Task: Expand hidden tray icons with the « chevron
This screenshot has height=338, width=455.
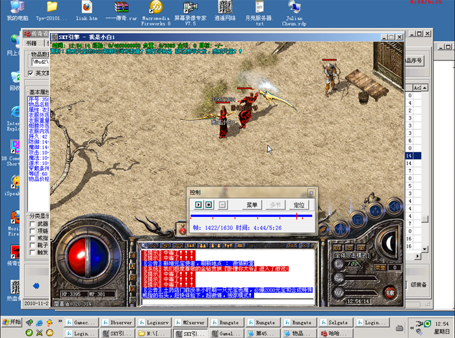Action: pos(411,328)
